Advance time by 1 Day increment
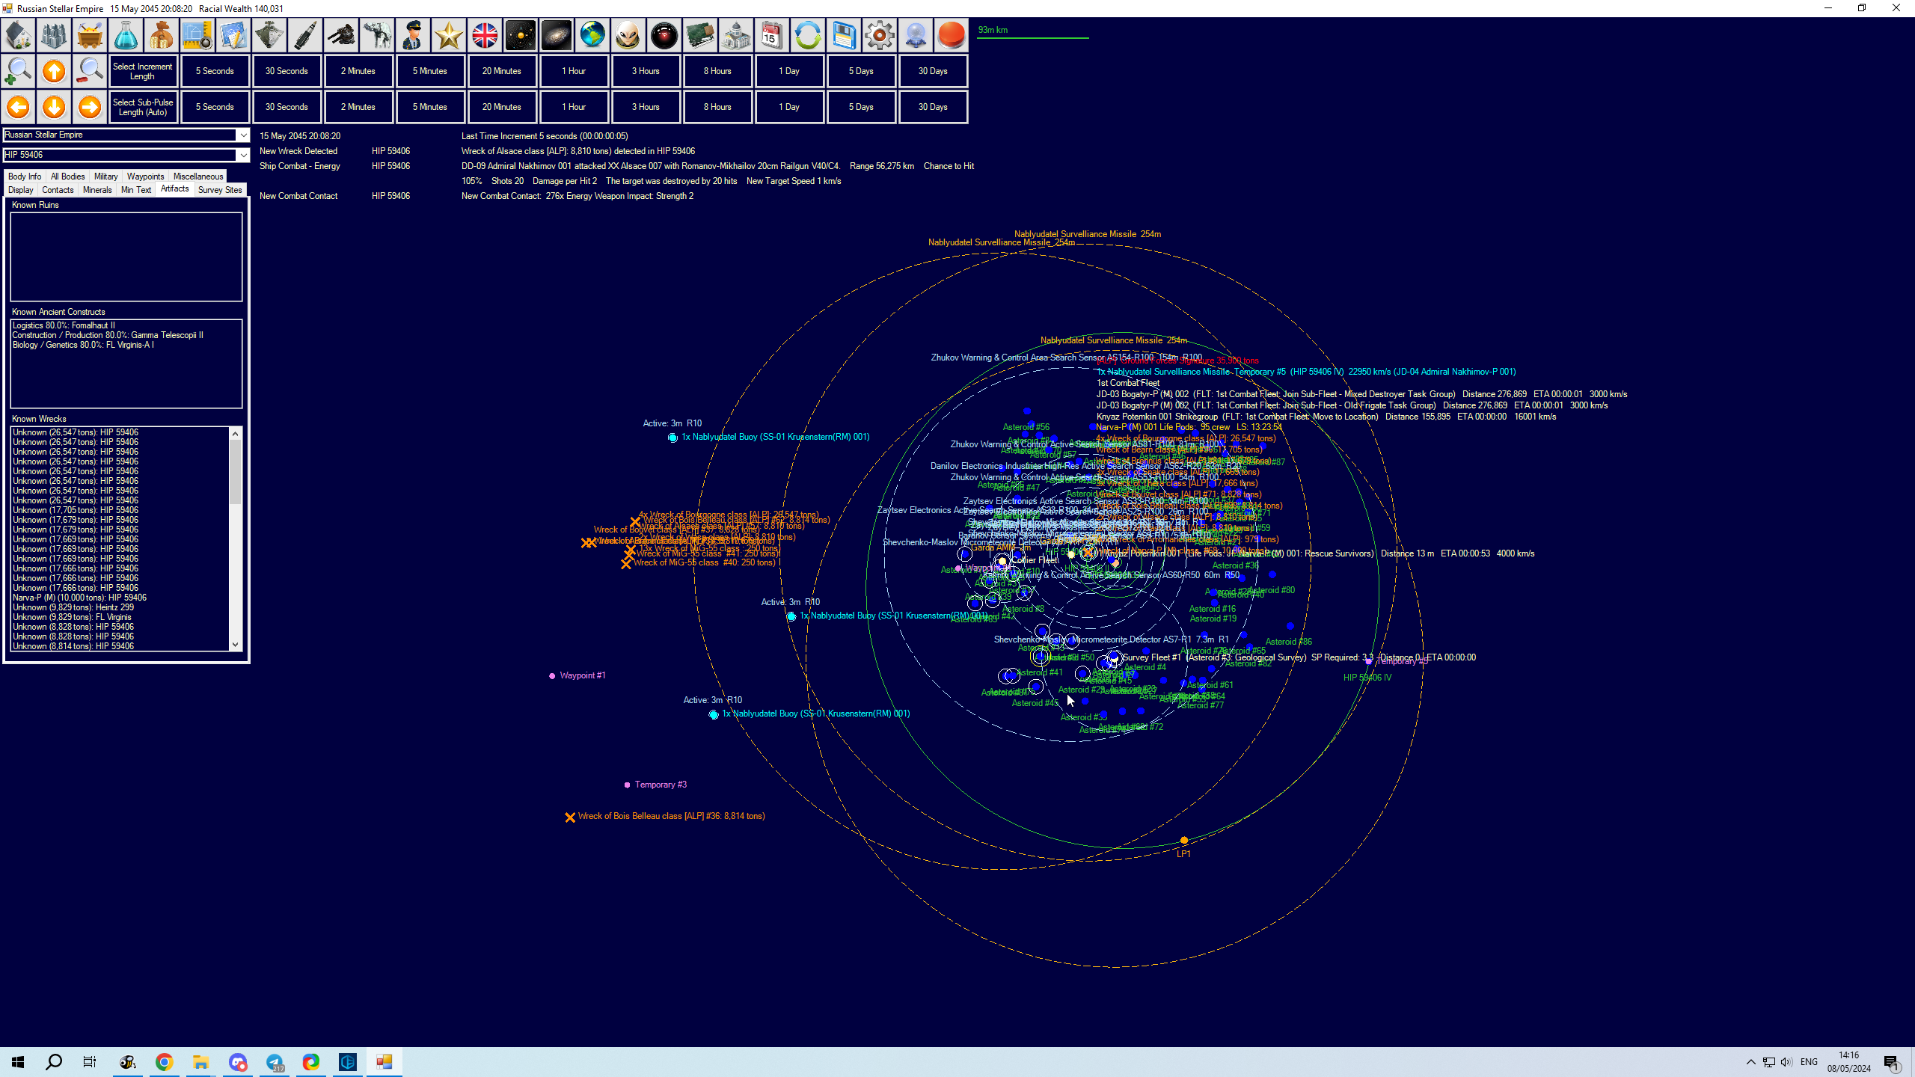The image size is (1915, 1077). tap(789, 71)
